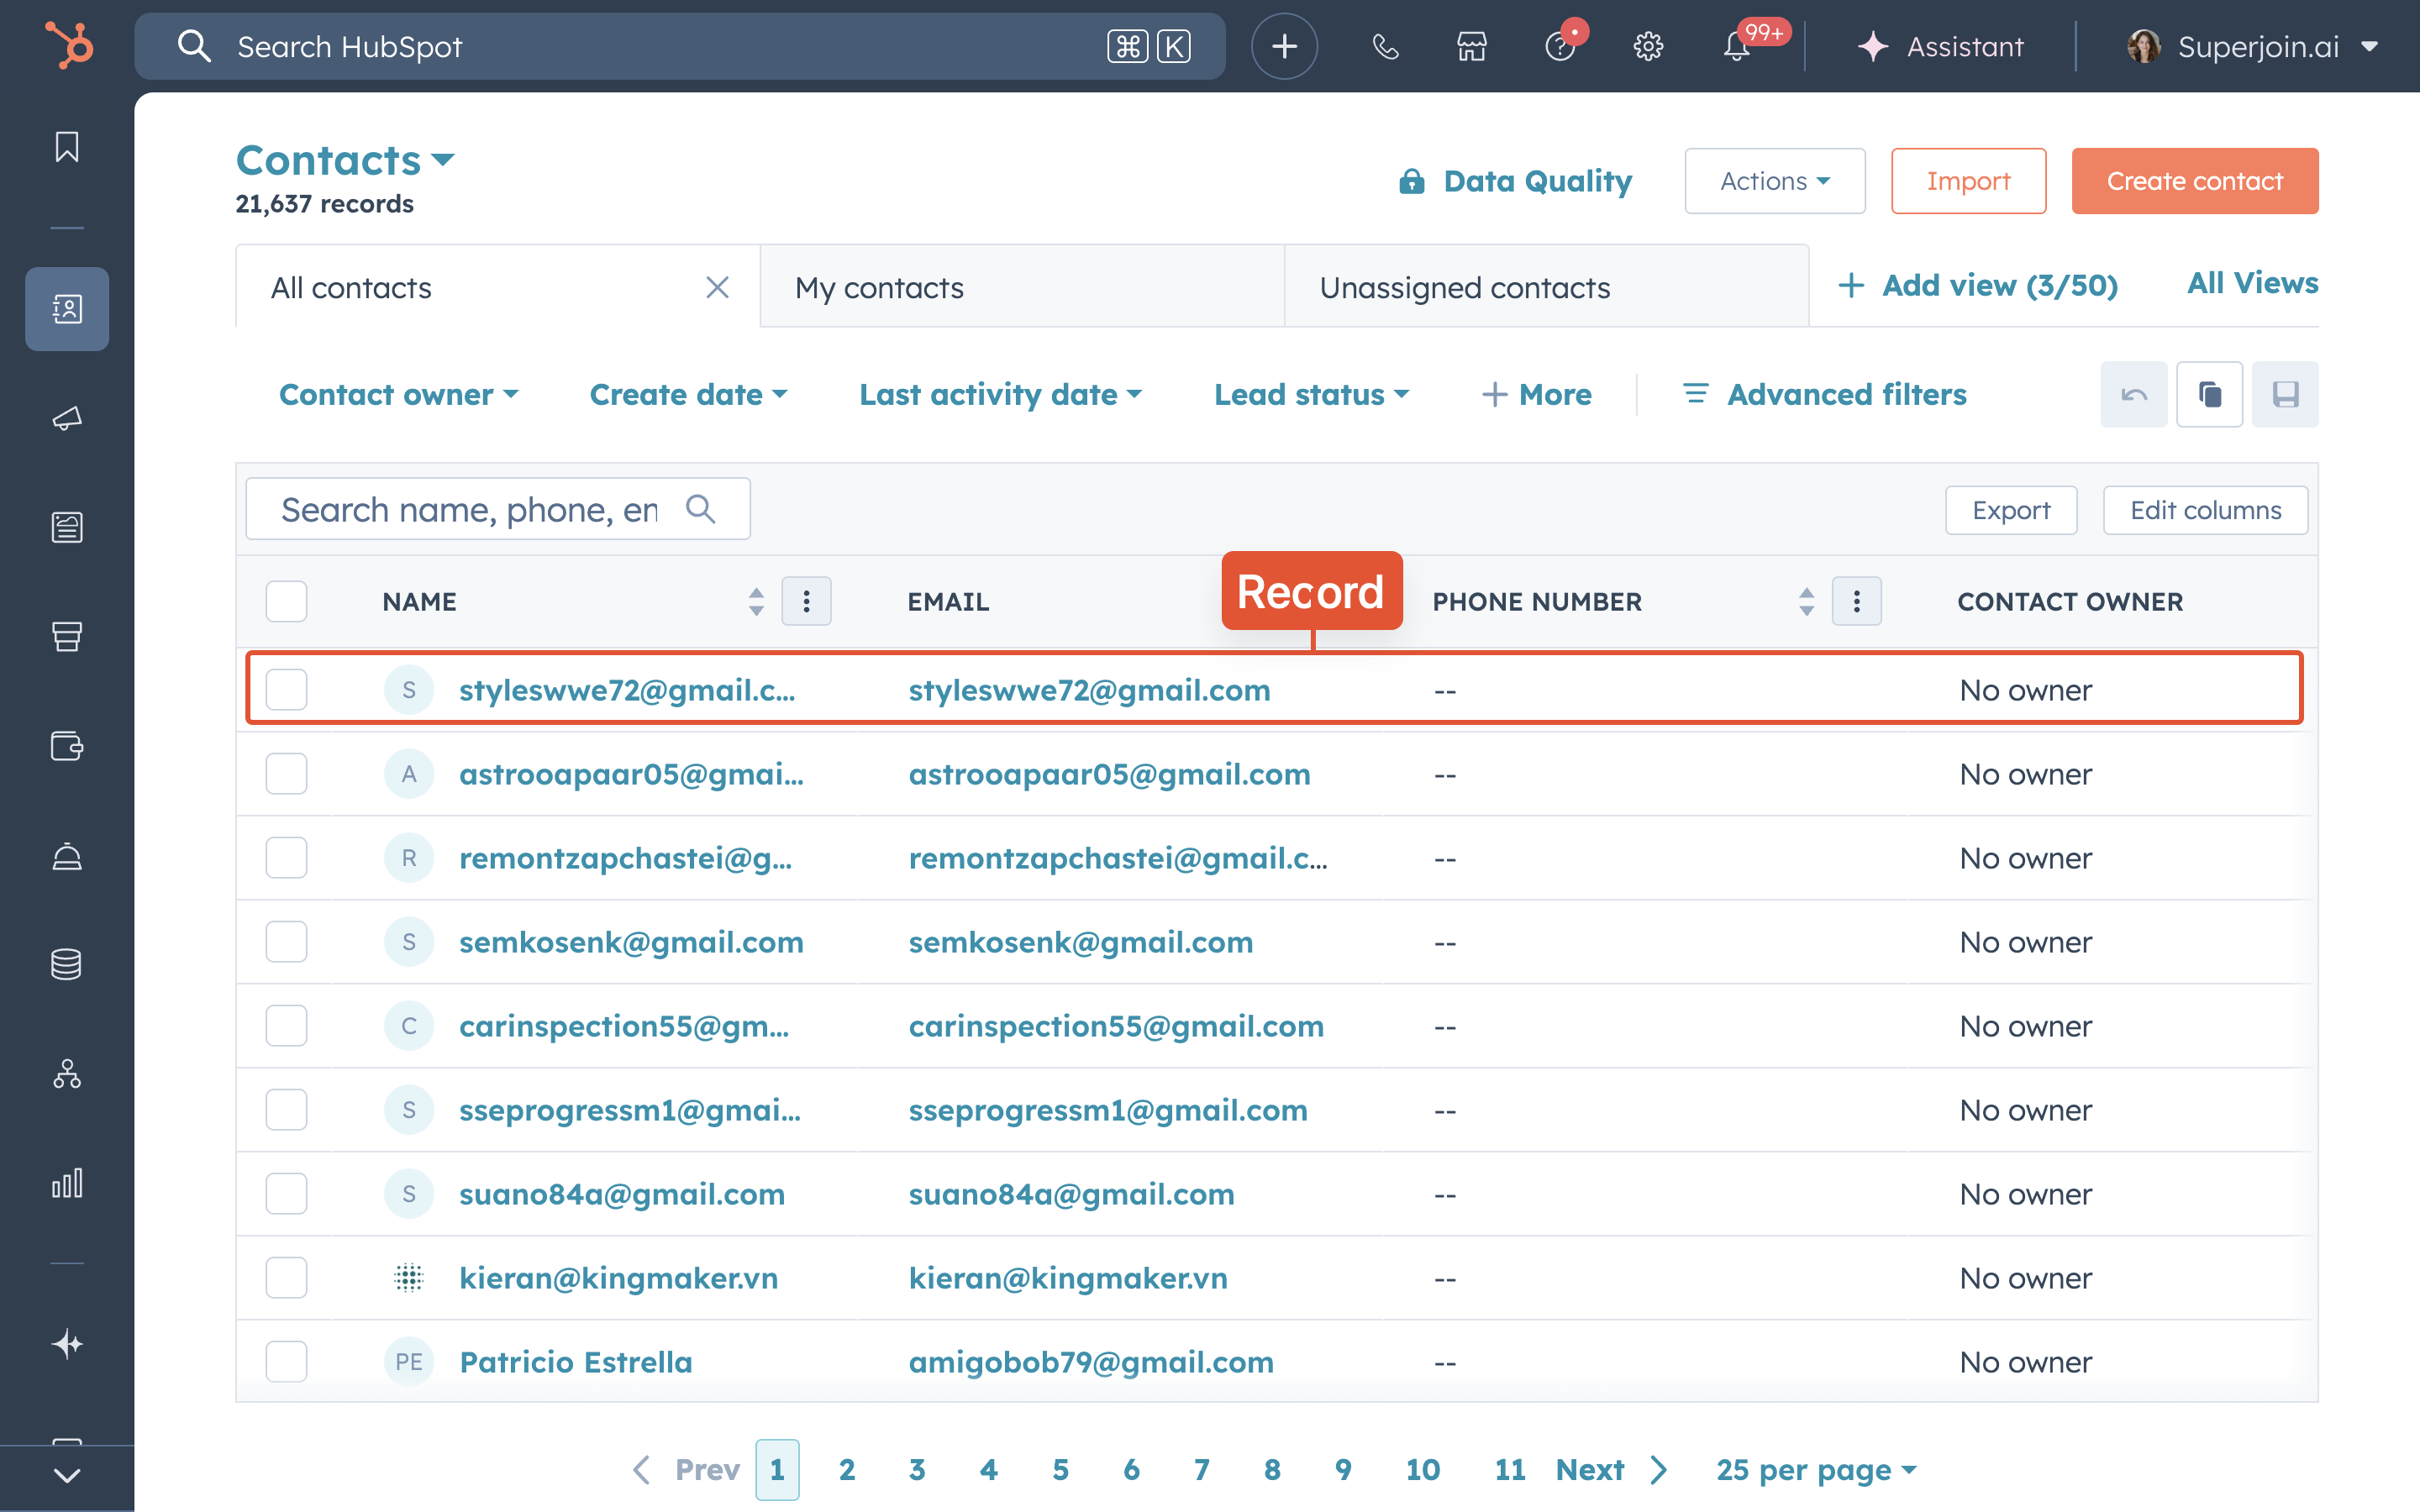This screenshot has width=2420, height=1512.
Task: Open the HubSpot sprocket home logo
Action: click(x=69, y=46)
